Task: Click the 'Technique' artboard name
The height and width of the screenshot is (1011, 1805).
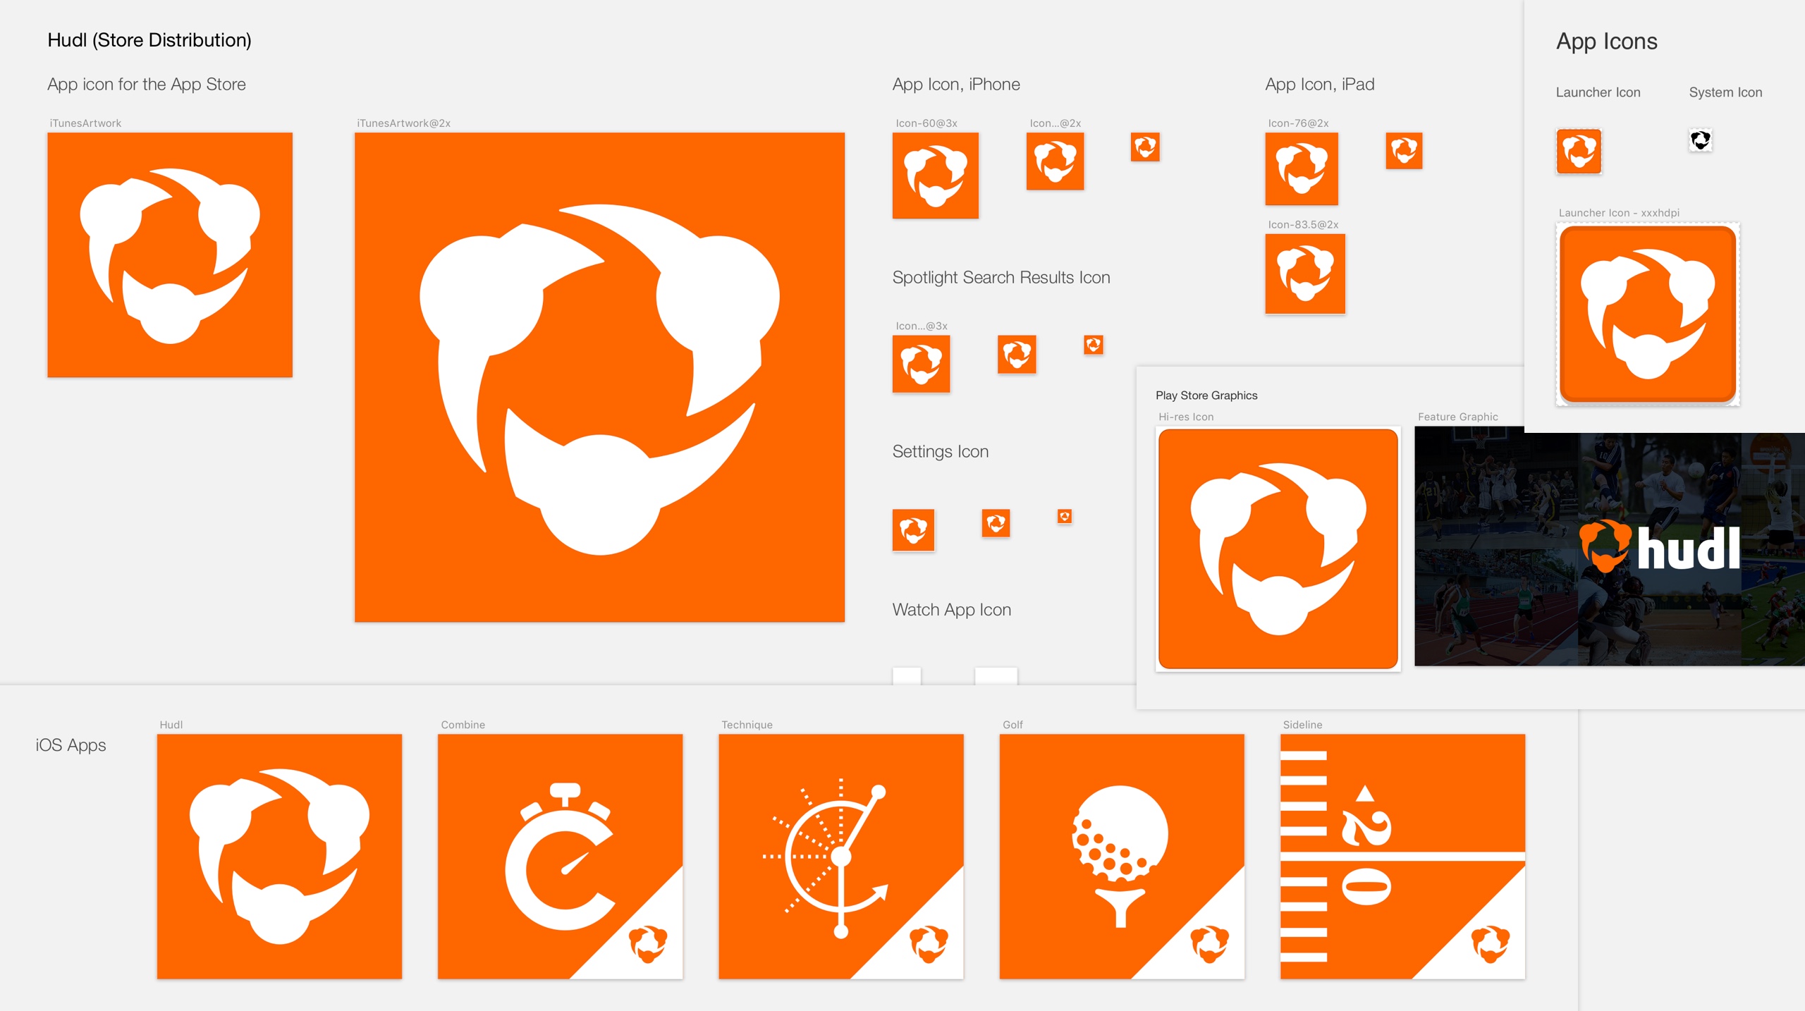Action: (747, 725)
